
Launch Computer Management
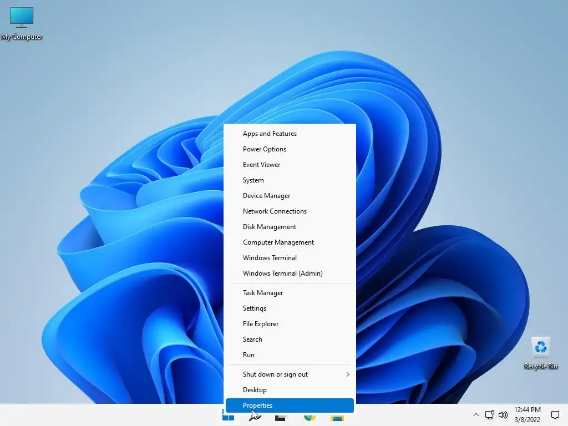pos(290,242)
